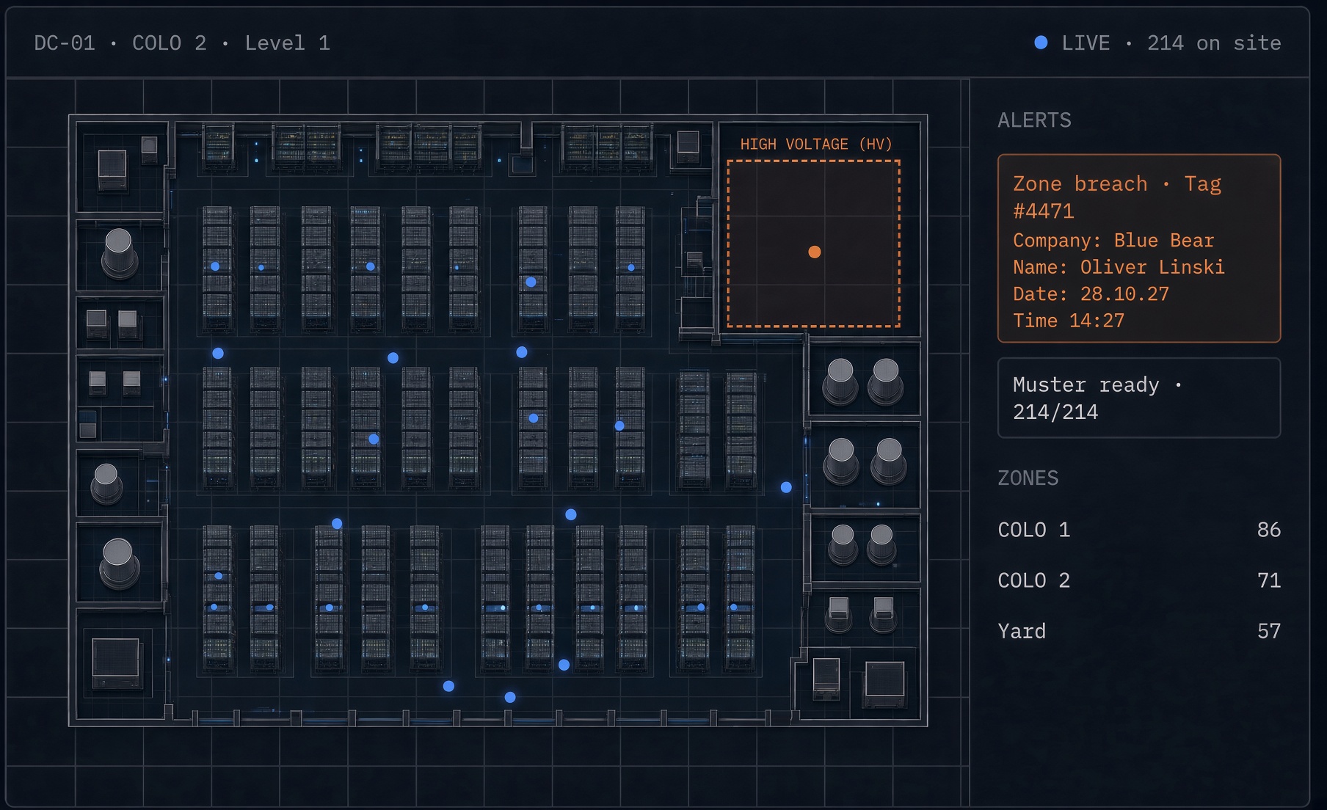Click the ZONES section heading
This screenshot has height=810, width=1327.
[1028, 478]
